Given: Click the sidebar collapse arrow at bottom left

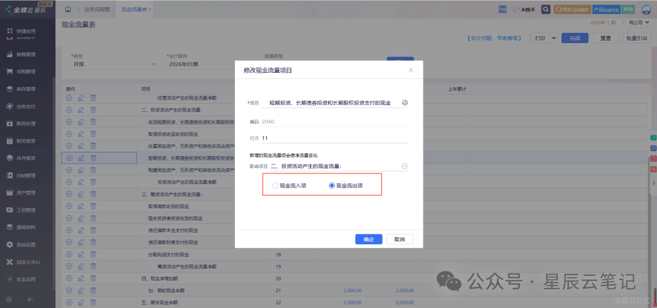Looking at the screenshot, I should click(x=30, y=299).
